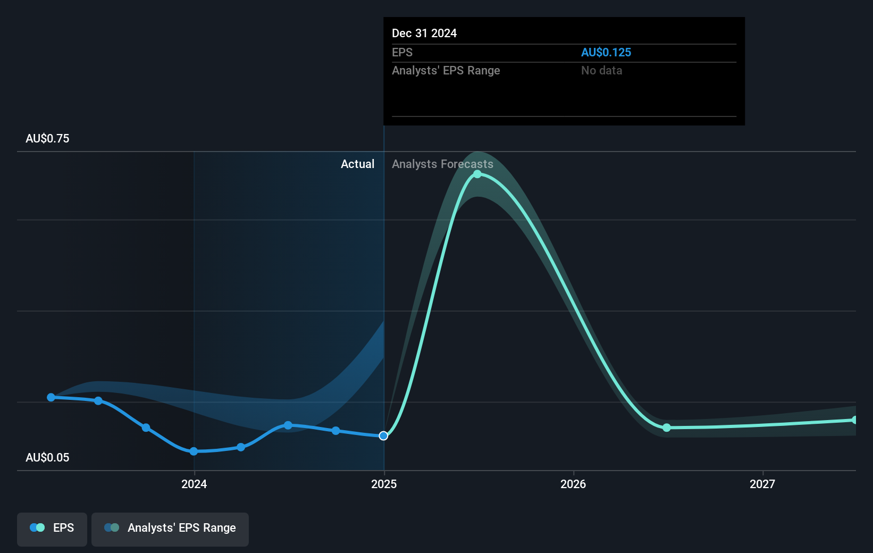Toggle the EPS legend series

[52, 529]
